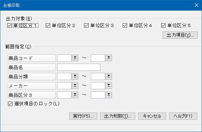Image resolution: width=202 pixels, height=132 pixels.
Task: Disable 選択項目のロック checkbox
Action: tap(10, 104)
